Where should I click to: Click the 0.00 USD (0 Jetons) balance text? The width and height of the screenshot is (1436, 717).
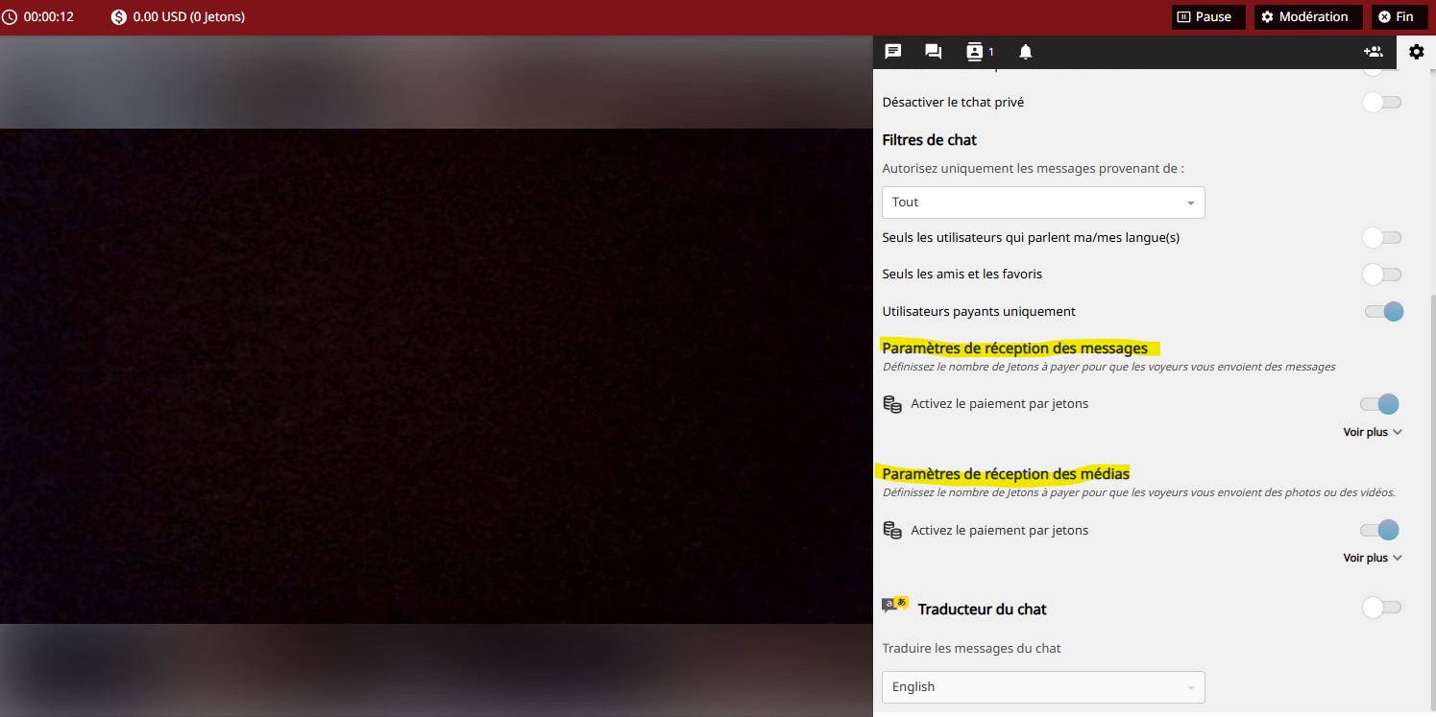188,17
